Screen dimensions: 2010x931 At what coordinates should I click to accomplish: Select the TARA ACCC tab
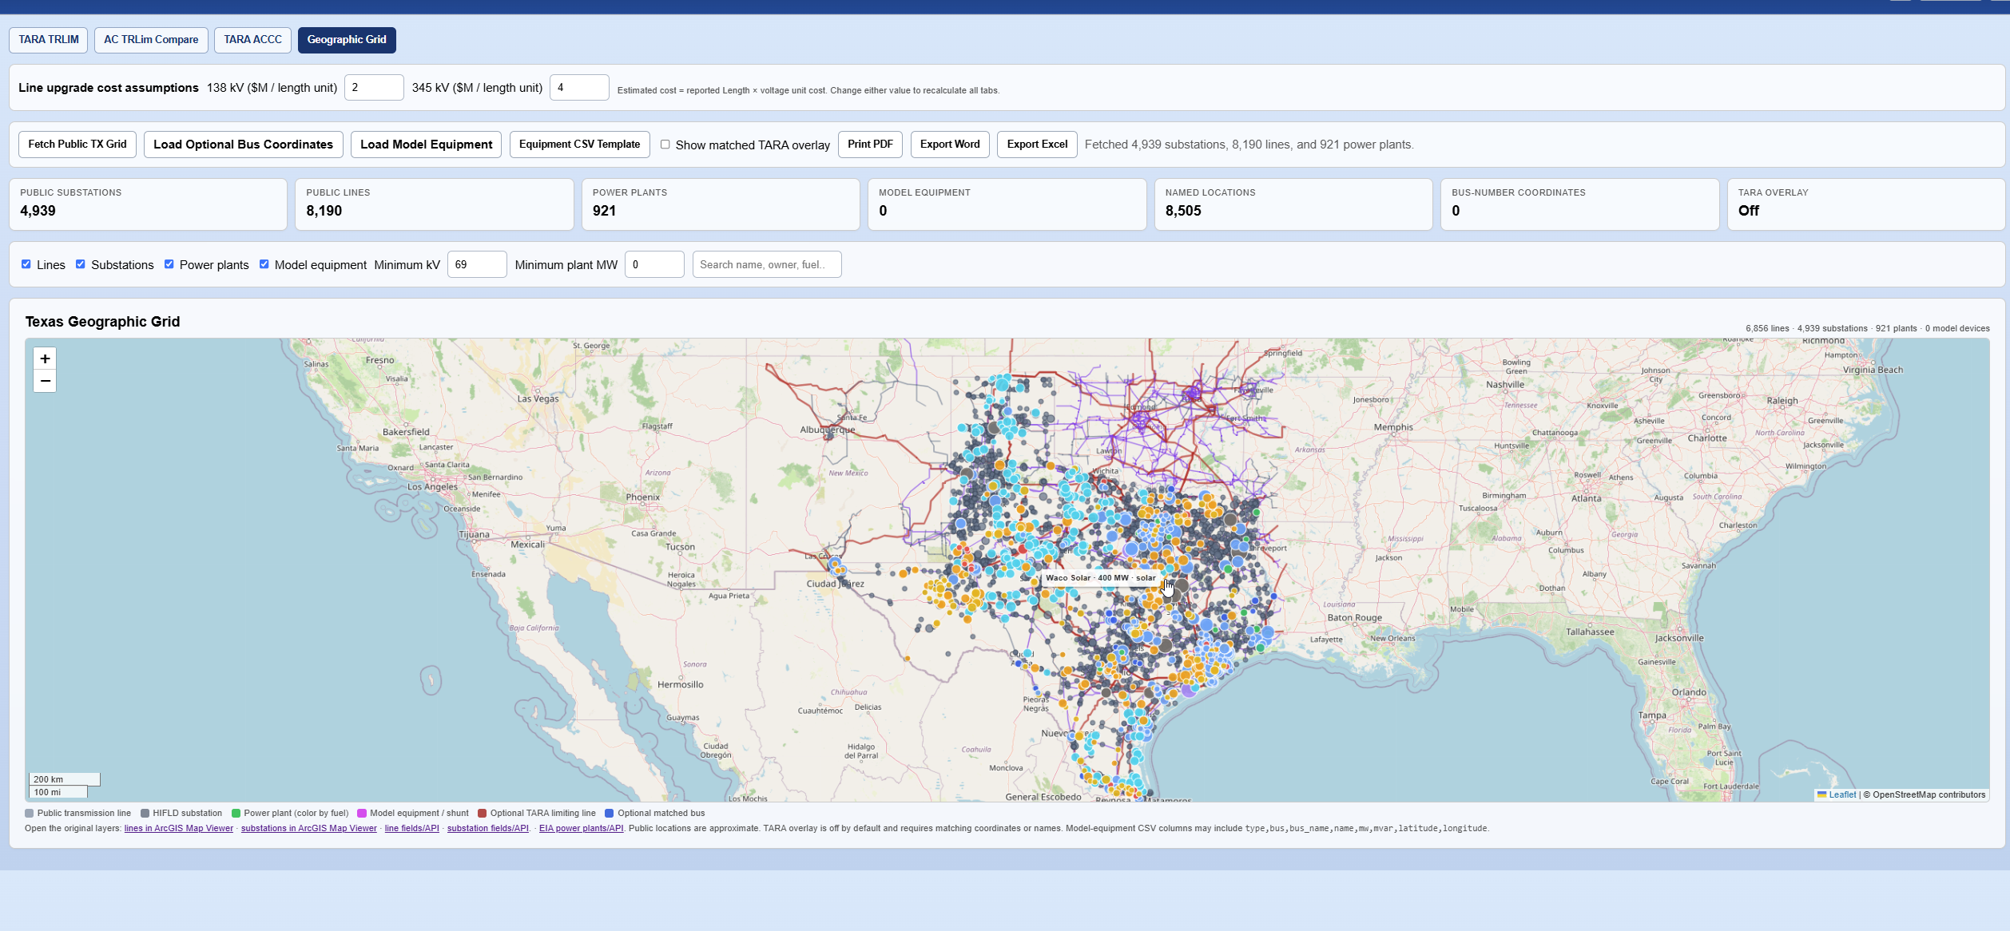coord(252,40)
